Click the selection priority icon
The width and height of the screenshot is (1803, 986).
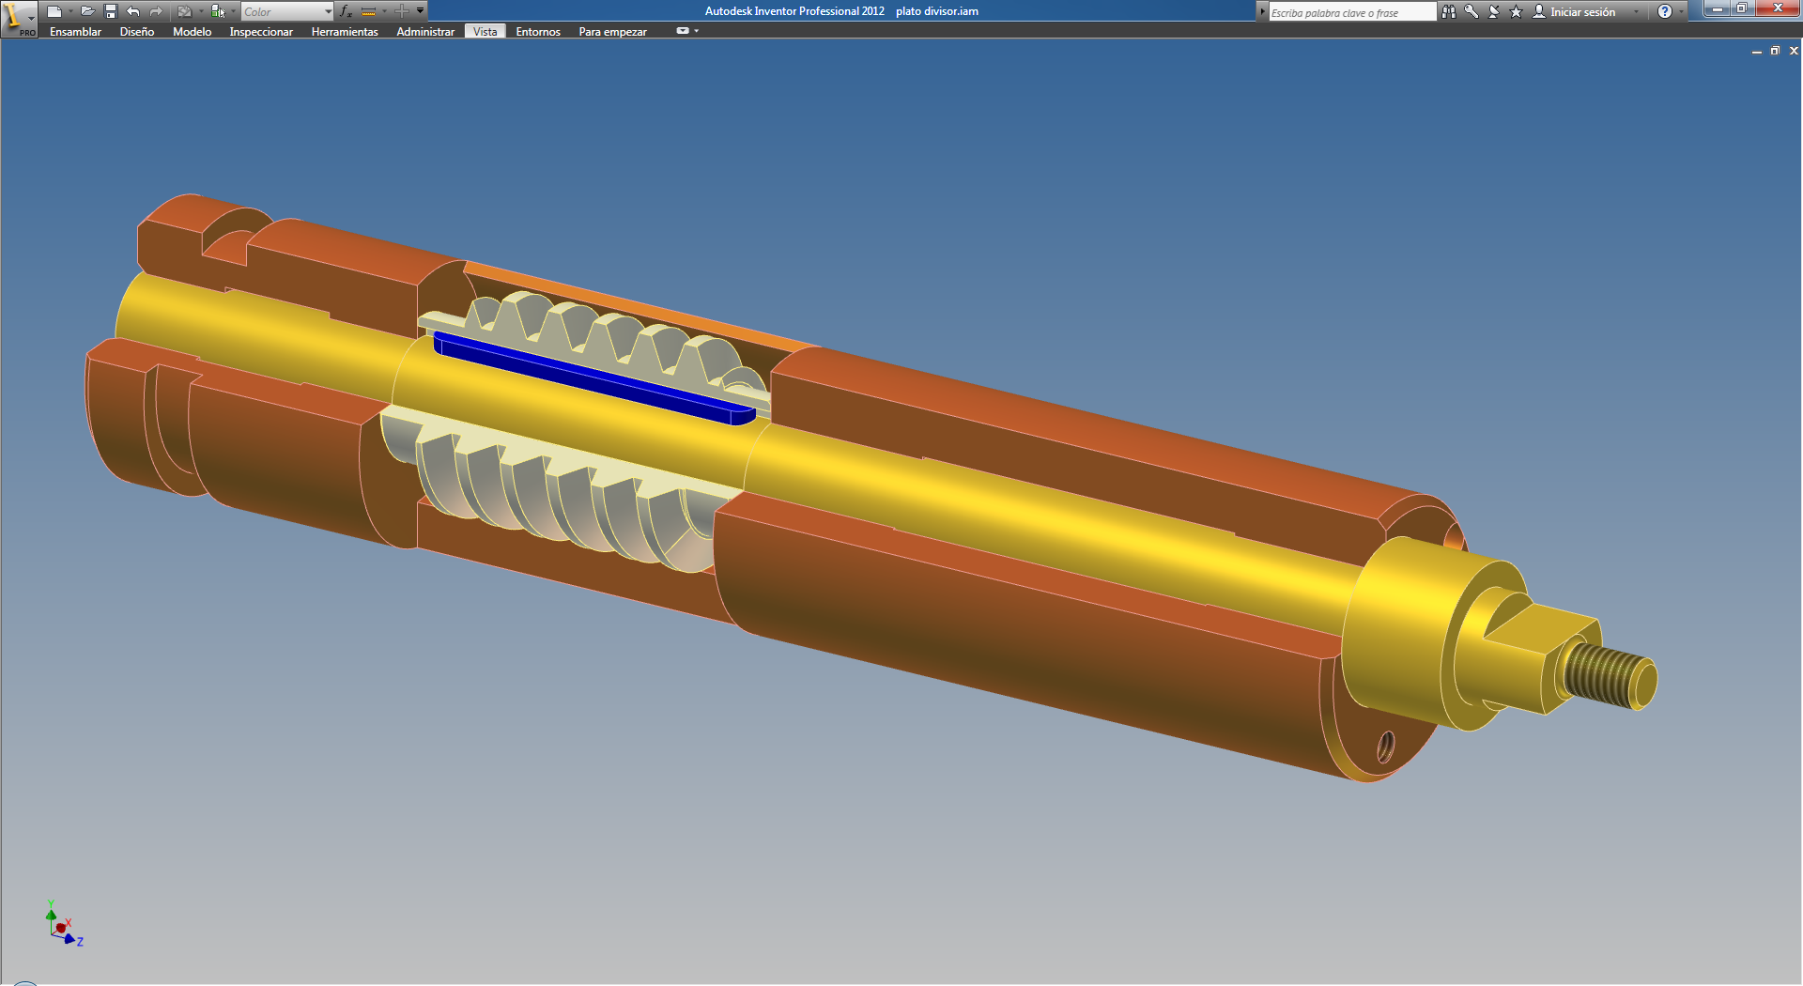coord(218,11)
